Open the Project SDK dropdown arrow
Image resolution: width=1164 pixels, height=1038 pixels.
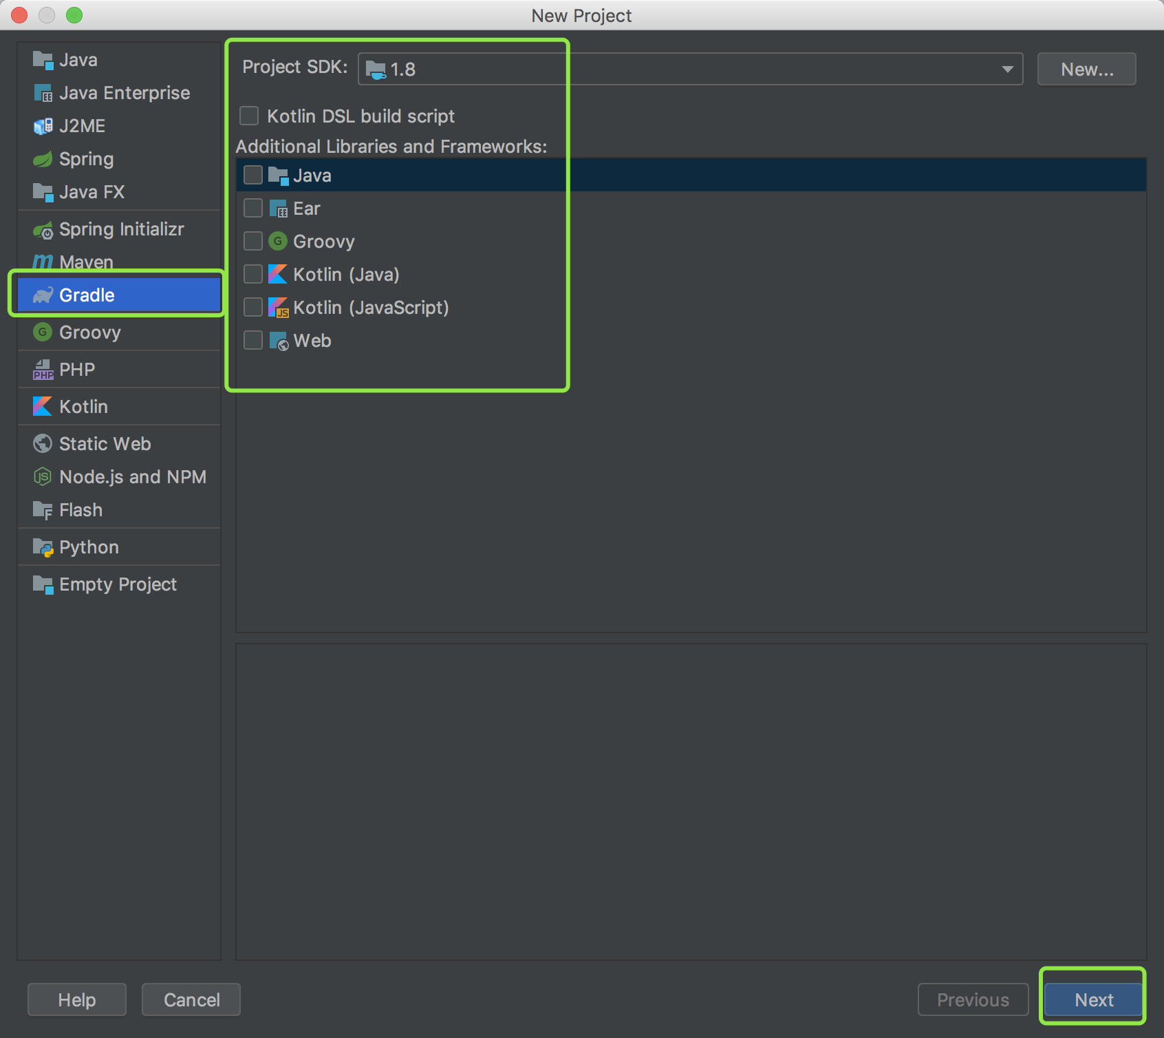coord(1007,70)
